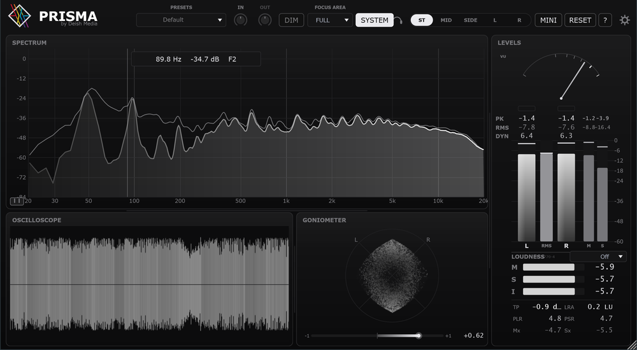Click the -5.9 momentary loudness value
Image resolution: width=637 pixels, height=350 pixels.
point(605,267)
